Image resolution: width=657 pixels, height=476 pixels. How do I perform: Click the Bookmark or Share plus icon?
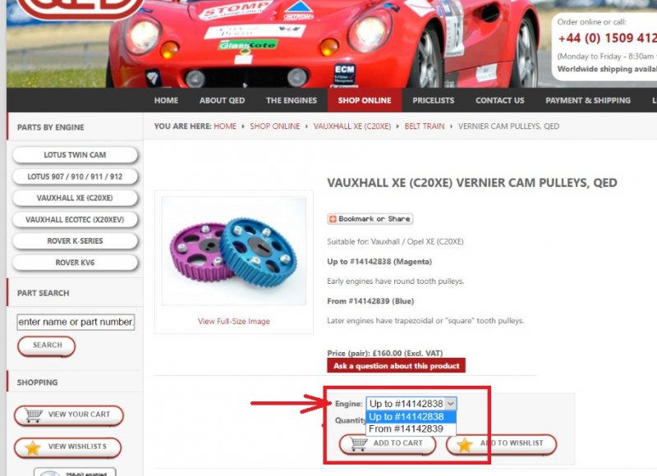click(x=333, y=219)
